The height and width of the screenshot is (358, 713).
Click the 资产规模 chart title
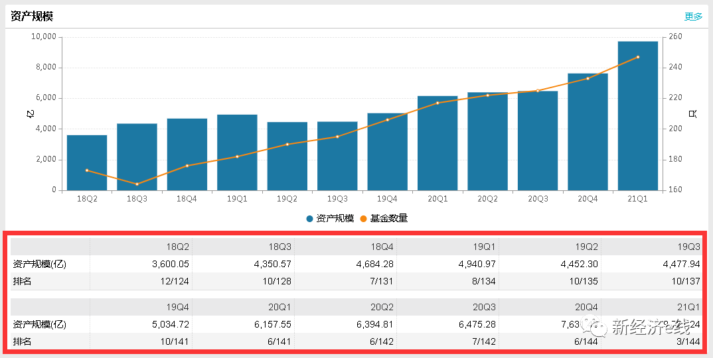coord(32,17)
